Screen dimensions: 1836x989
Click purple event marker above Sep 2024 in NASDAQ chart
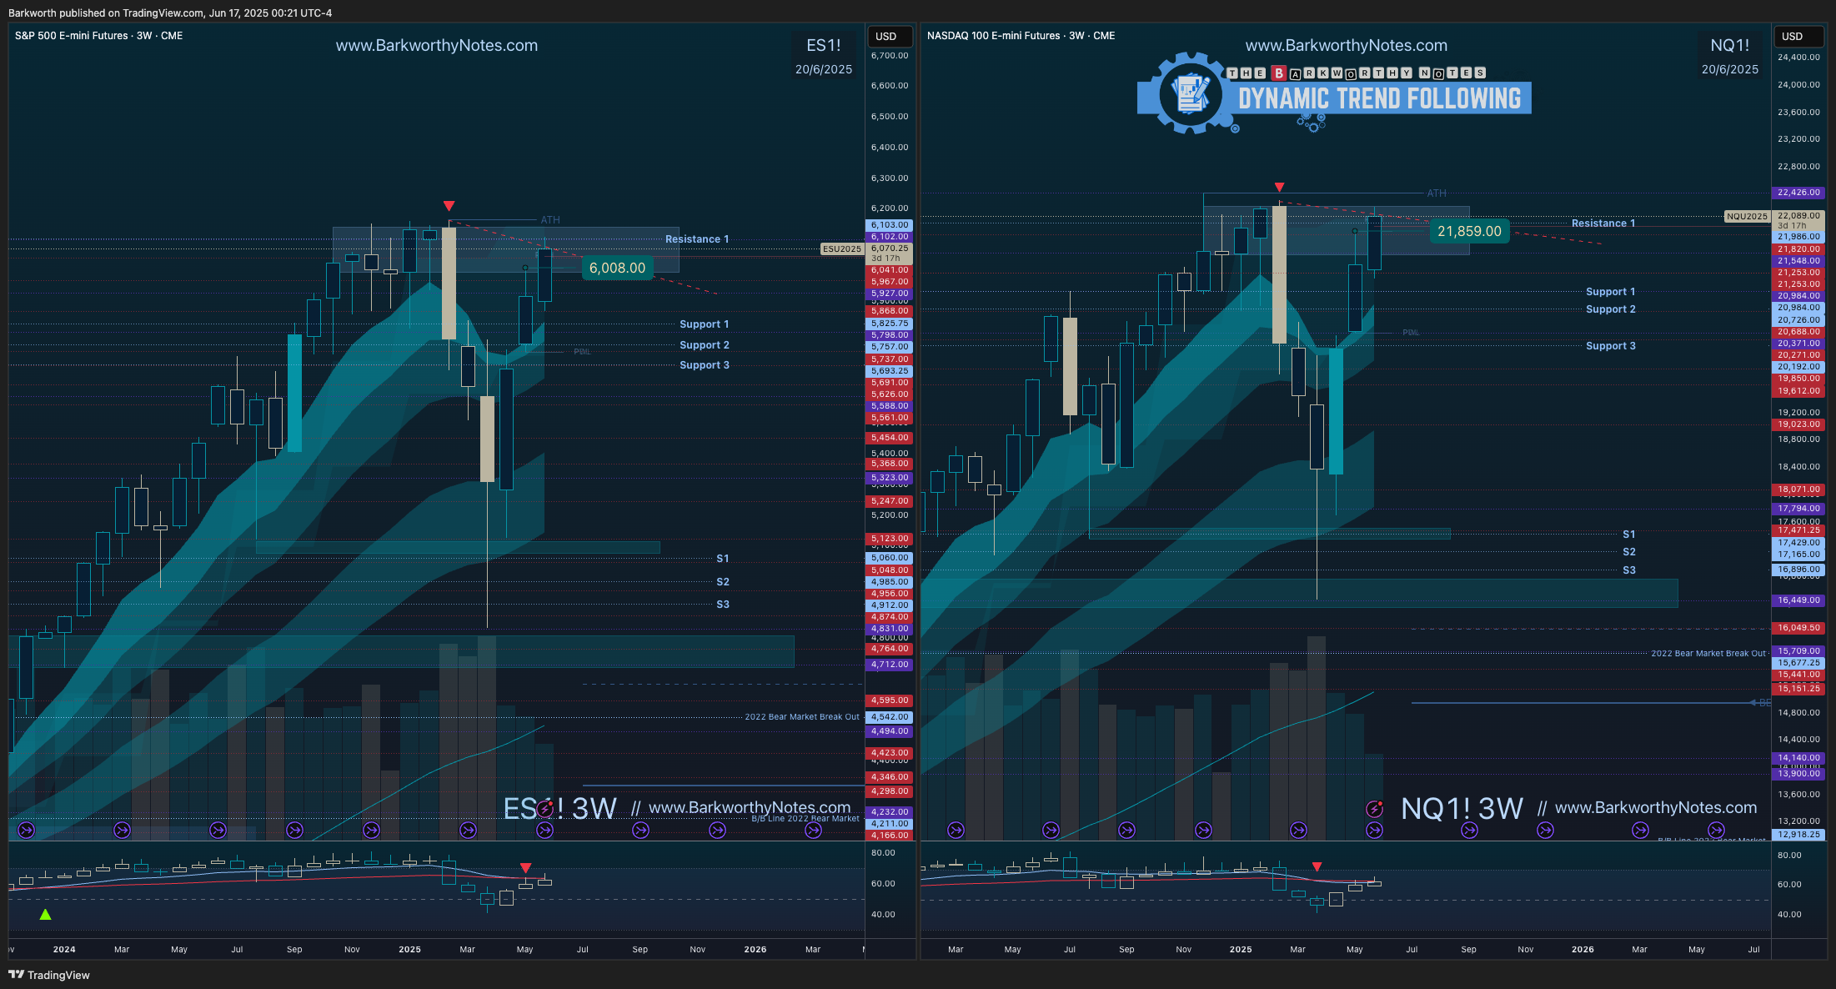pos(1126,831)
